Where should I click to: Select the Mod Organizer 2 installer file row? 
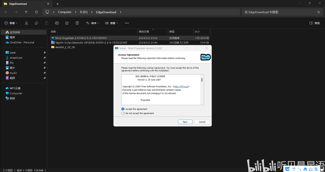(130, 38)
